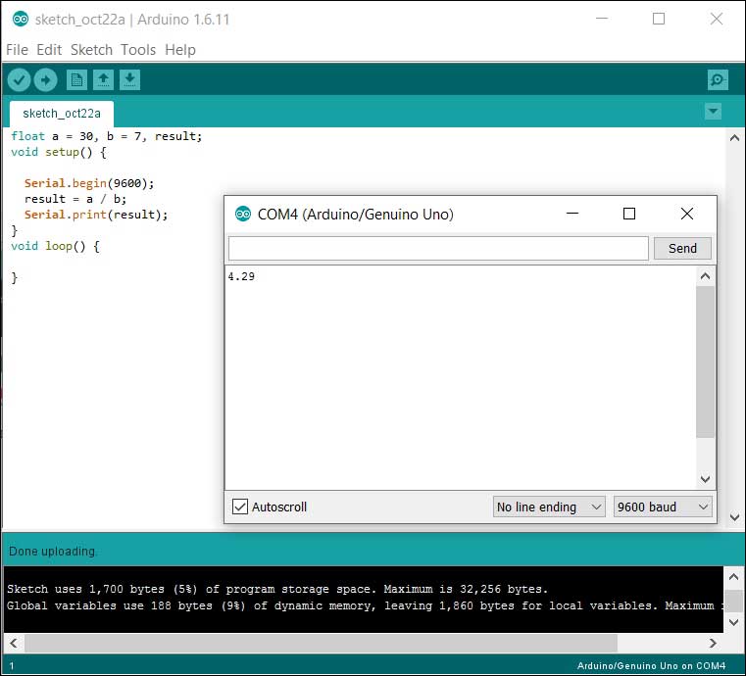Viewport: 746px width, 676px height.
Task: Click the Open sketch up-arrow icon
Action: (103, 80)
